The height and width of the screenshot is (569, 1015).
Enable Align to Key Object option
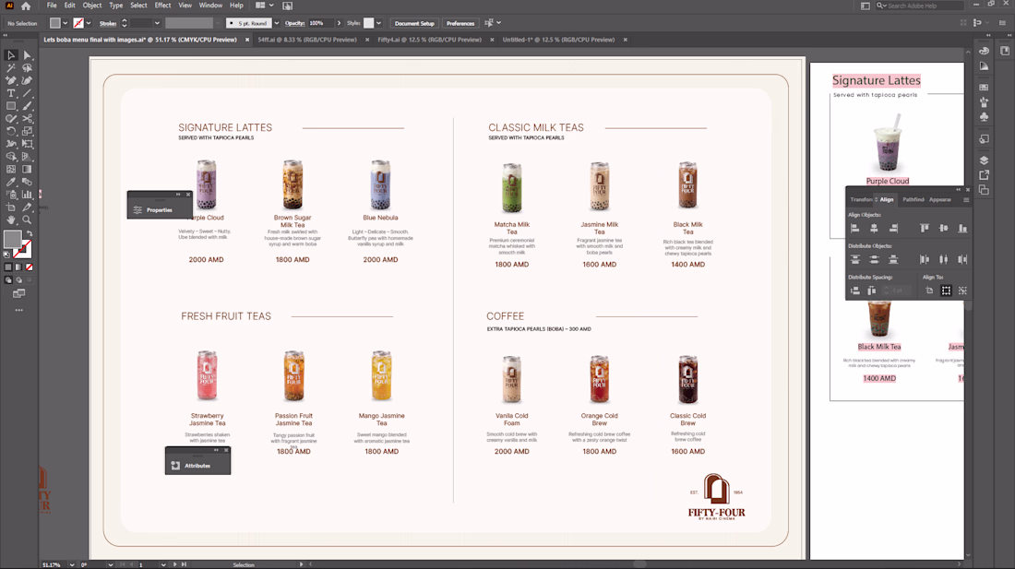[962, 291]
